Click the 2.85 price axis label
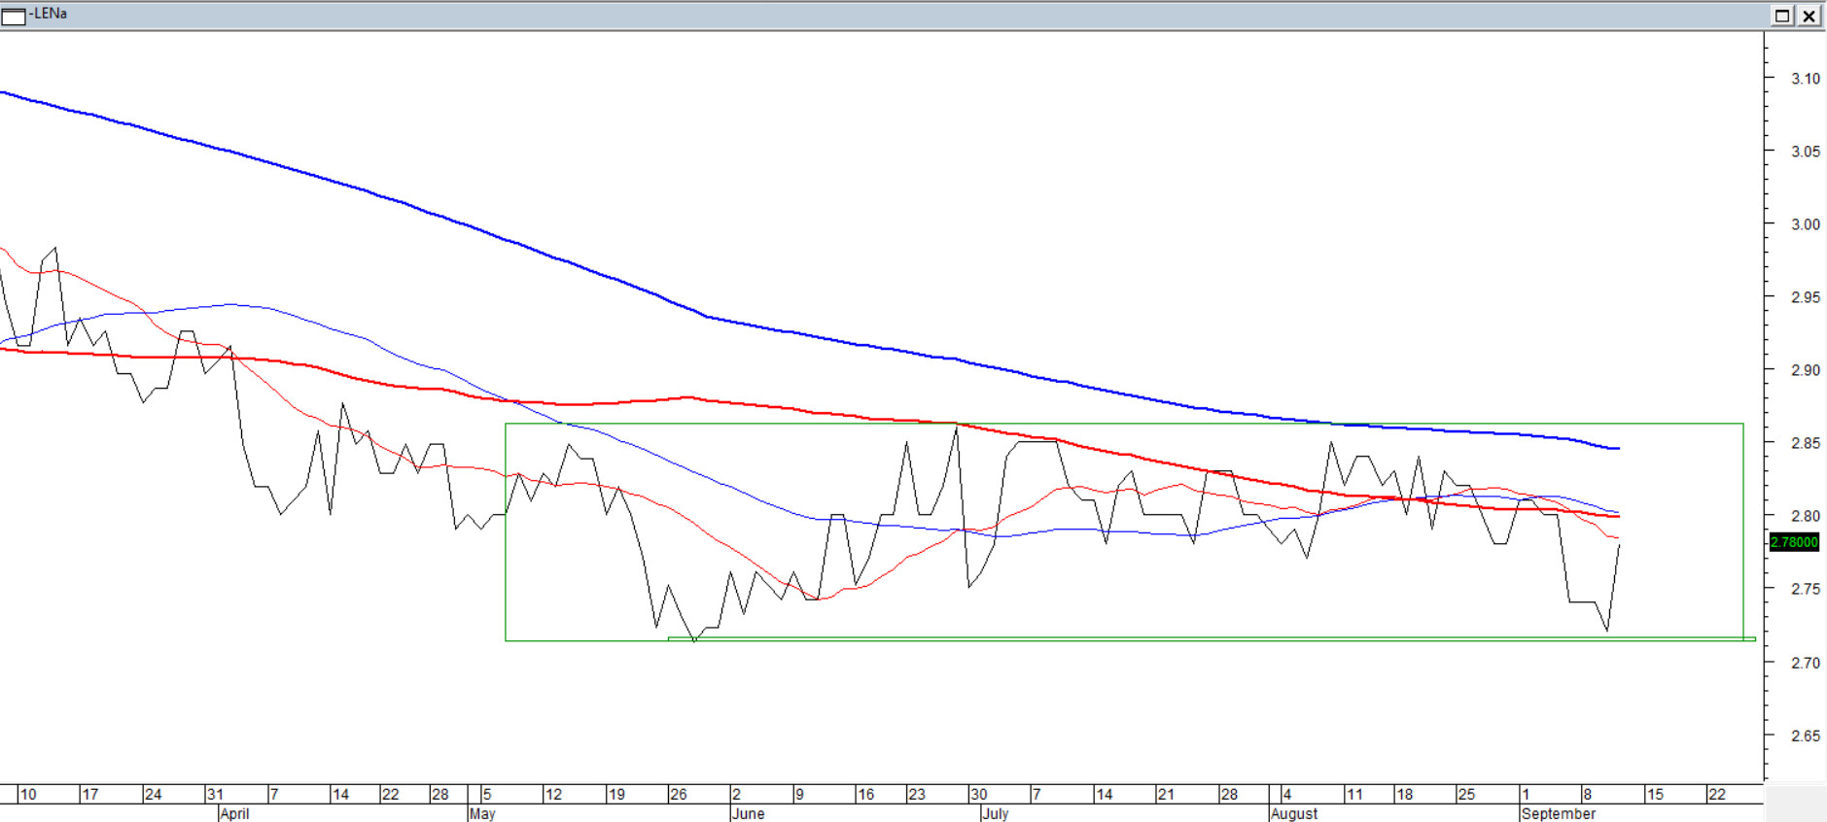 point(1805,443)
